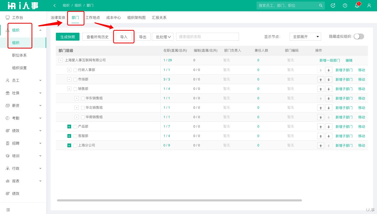This screenshot has height=214, width=377.
Task: Open the user avatar icon
Action: click(x=369, y=6)
